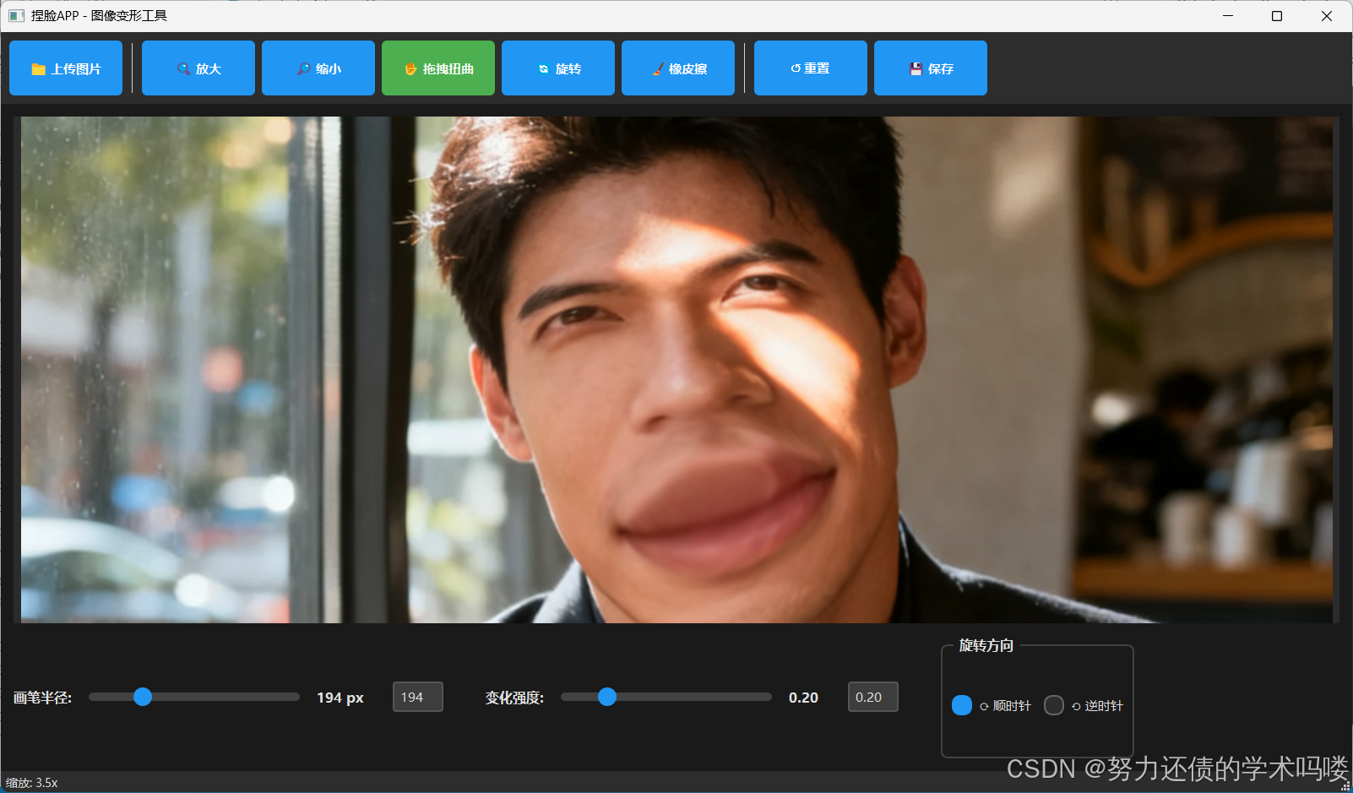The width and height of the screenshot is (1353, 793).
Task: Select the 缩小 shrink tool
Action: point(318,68)
